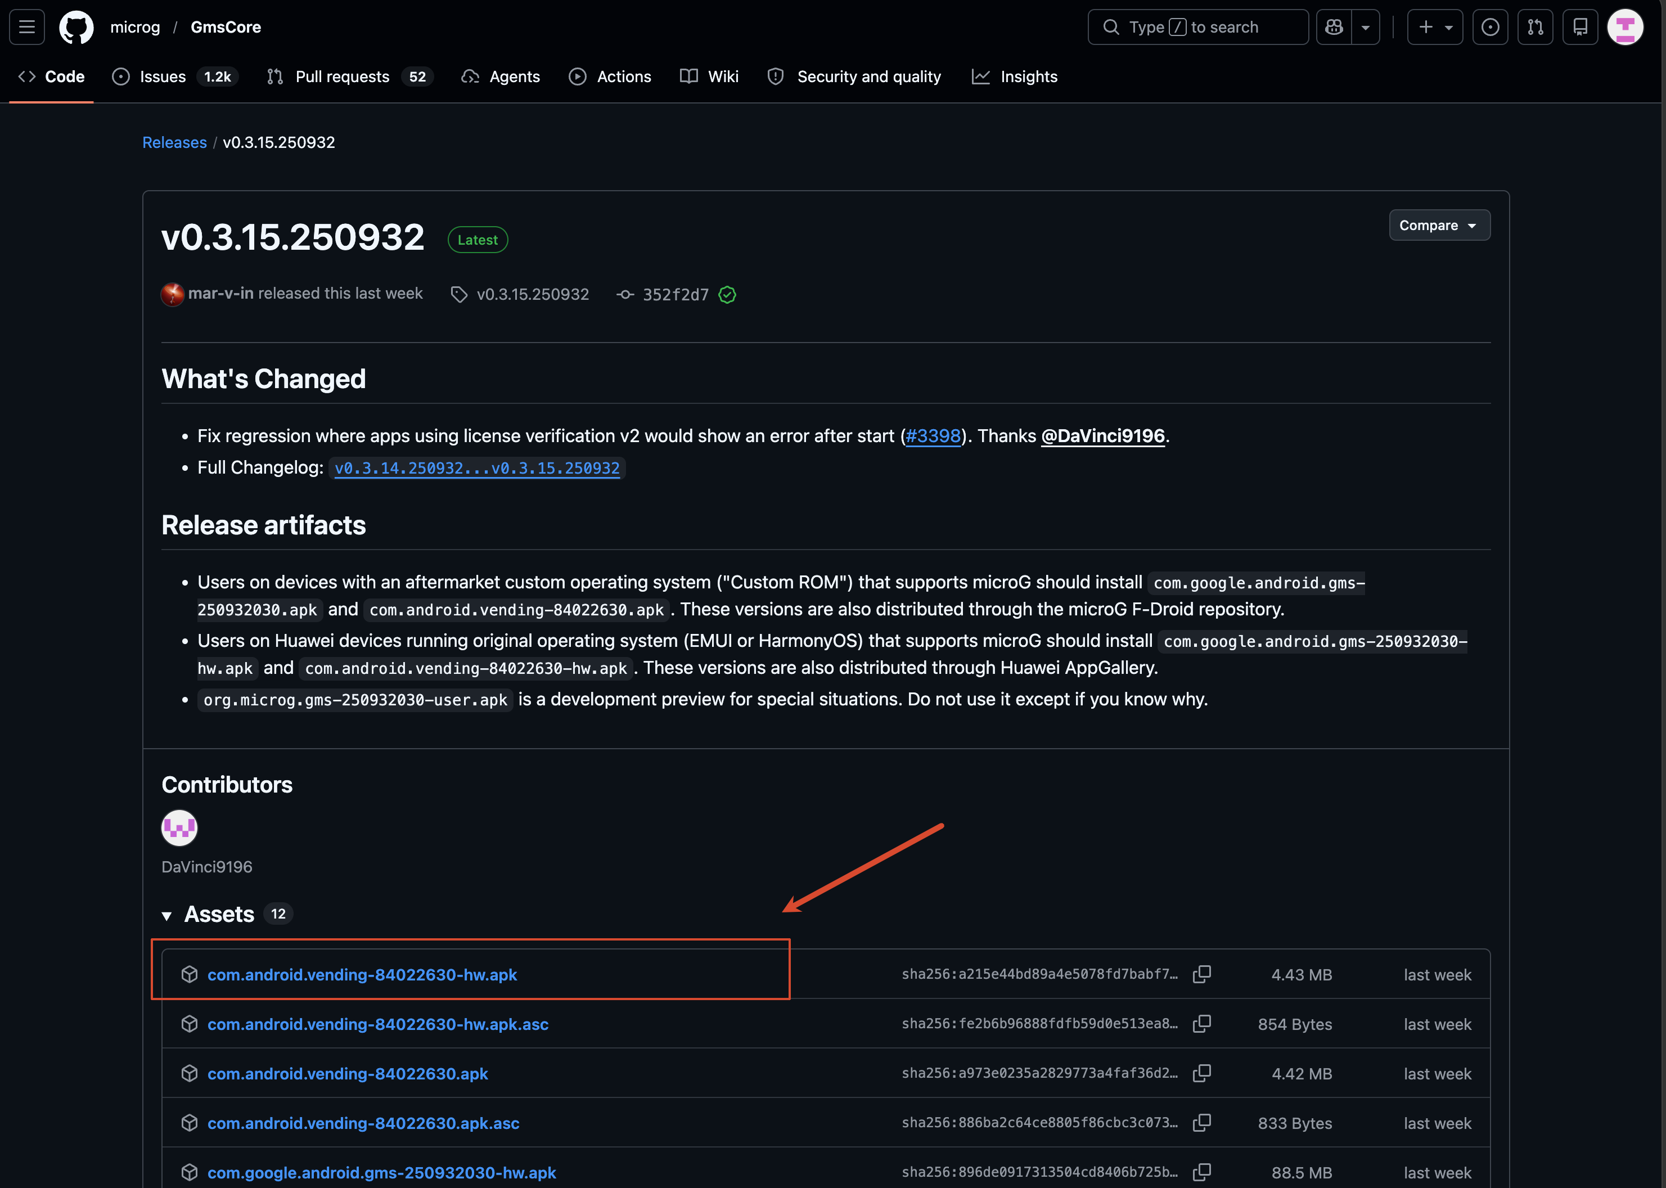
Task: Open @DaVinci9196 mention link
Action: 1102,436
